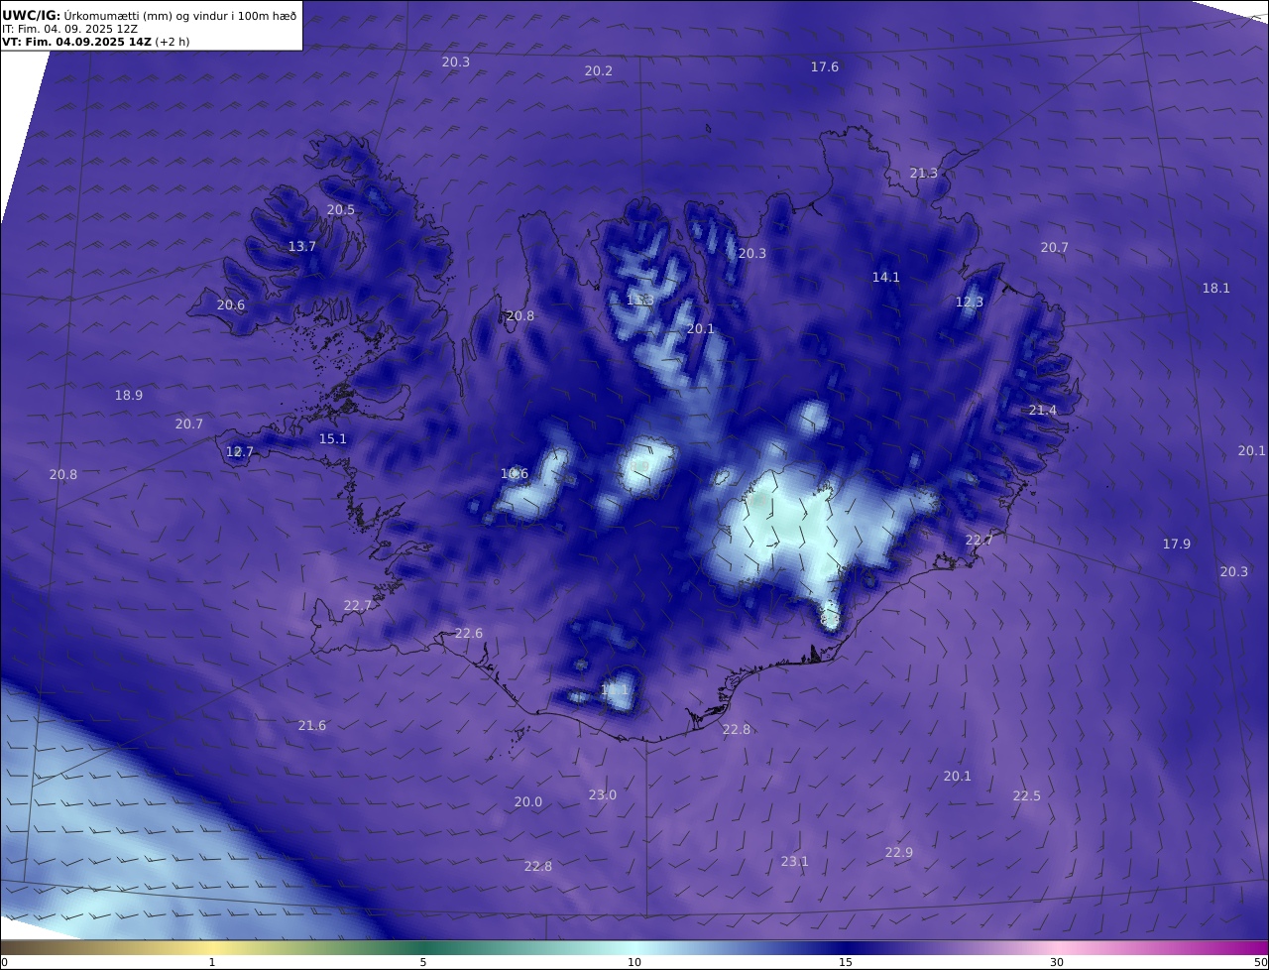Screen dimensions: 1269x970
Task: Click the 22.6 value label
Action: click(x=468, y=634)
